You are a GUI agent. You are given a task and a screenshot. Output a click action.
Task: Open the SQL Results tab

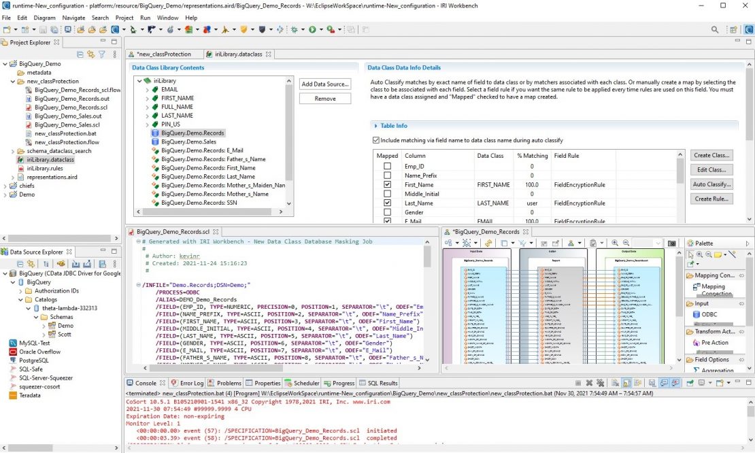pyautogui.click(x=378, y=383)
